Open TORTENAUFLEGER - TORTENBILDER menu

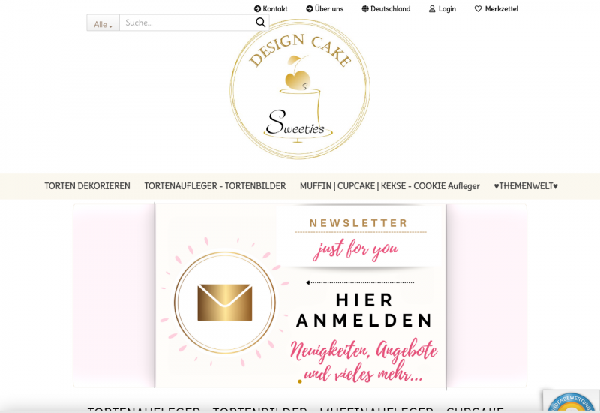(x=215, y=186)
